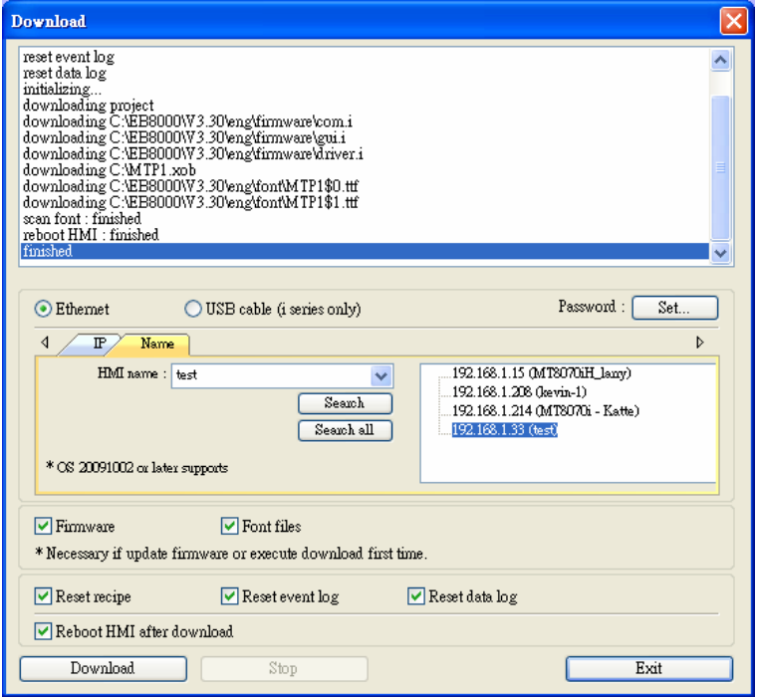The height and width of the screenshot is (699, 757).
Task: Switch to the Name tab
Action: (156, 344)
